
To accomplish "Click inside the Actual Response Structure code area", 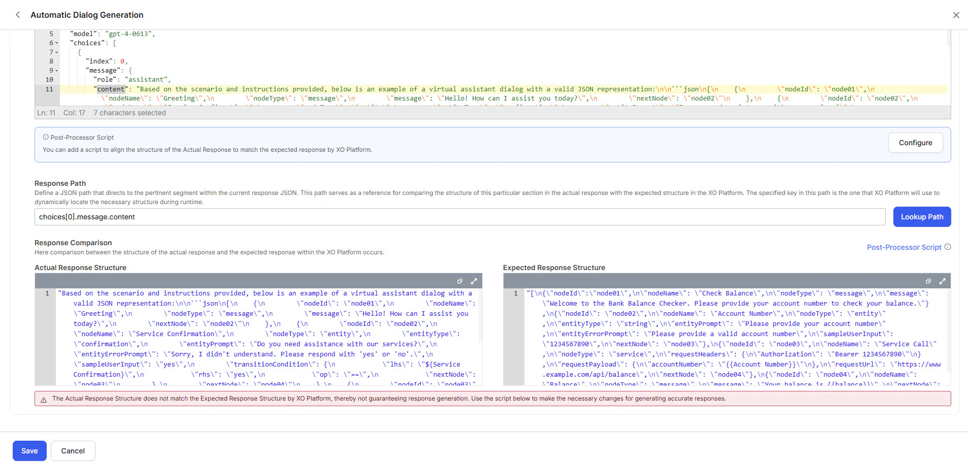I will (268, 337).
